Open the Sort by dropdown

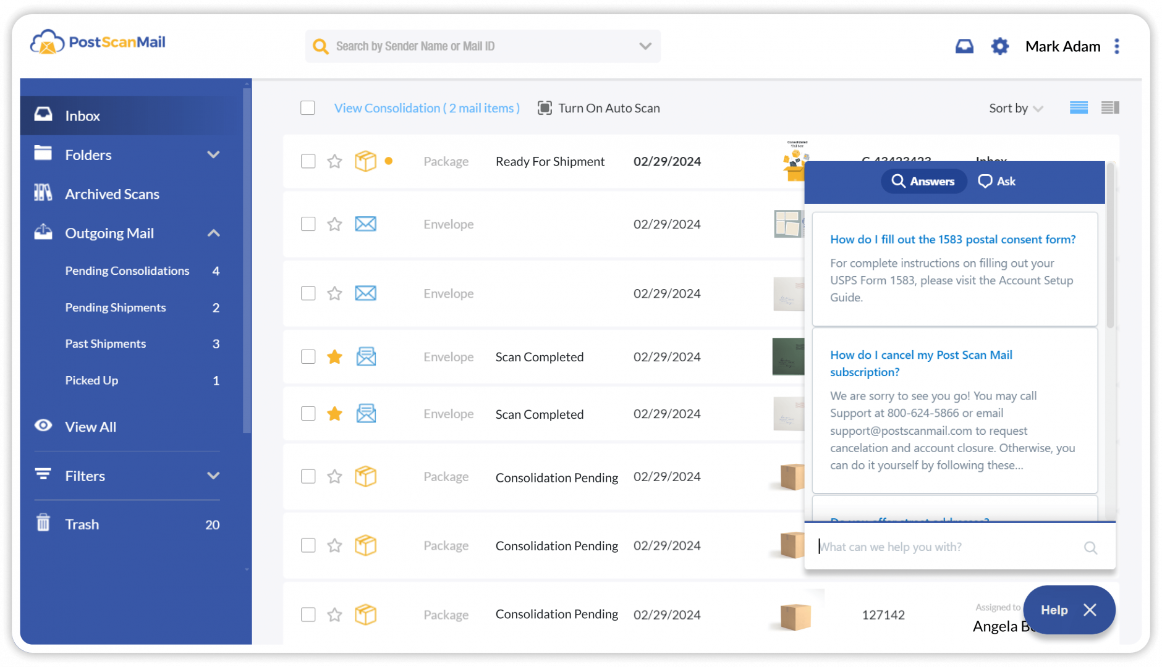coord(1014,107)
